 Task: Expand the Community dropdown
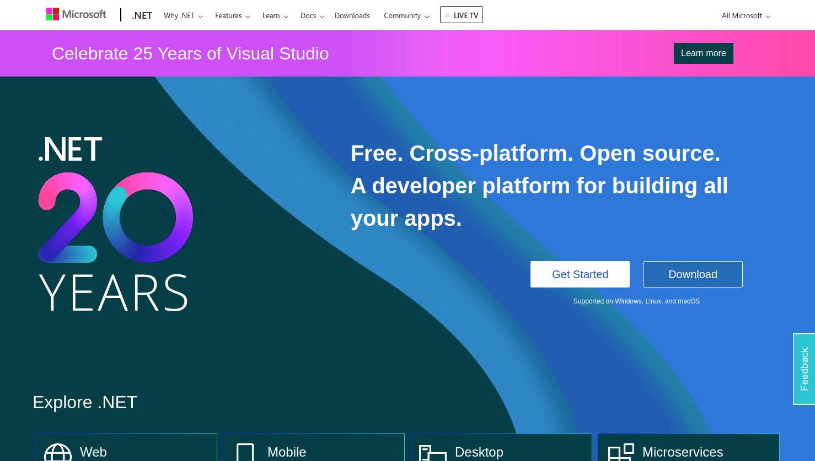[x=406, y=15]
